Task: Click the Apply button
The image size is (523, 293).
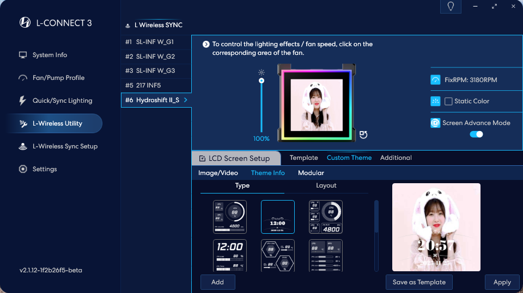Action: click(x=502, y=282)
